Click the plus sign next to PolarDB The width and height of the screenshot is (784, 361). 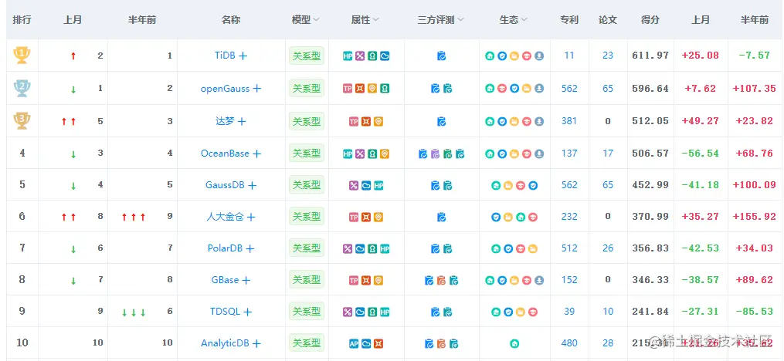tap(250, 248)
